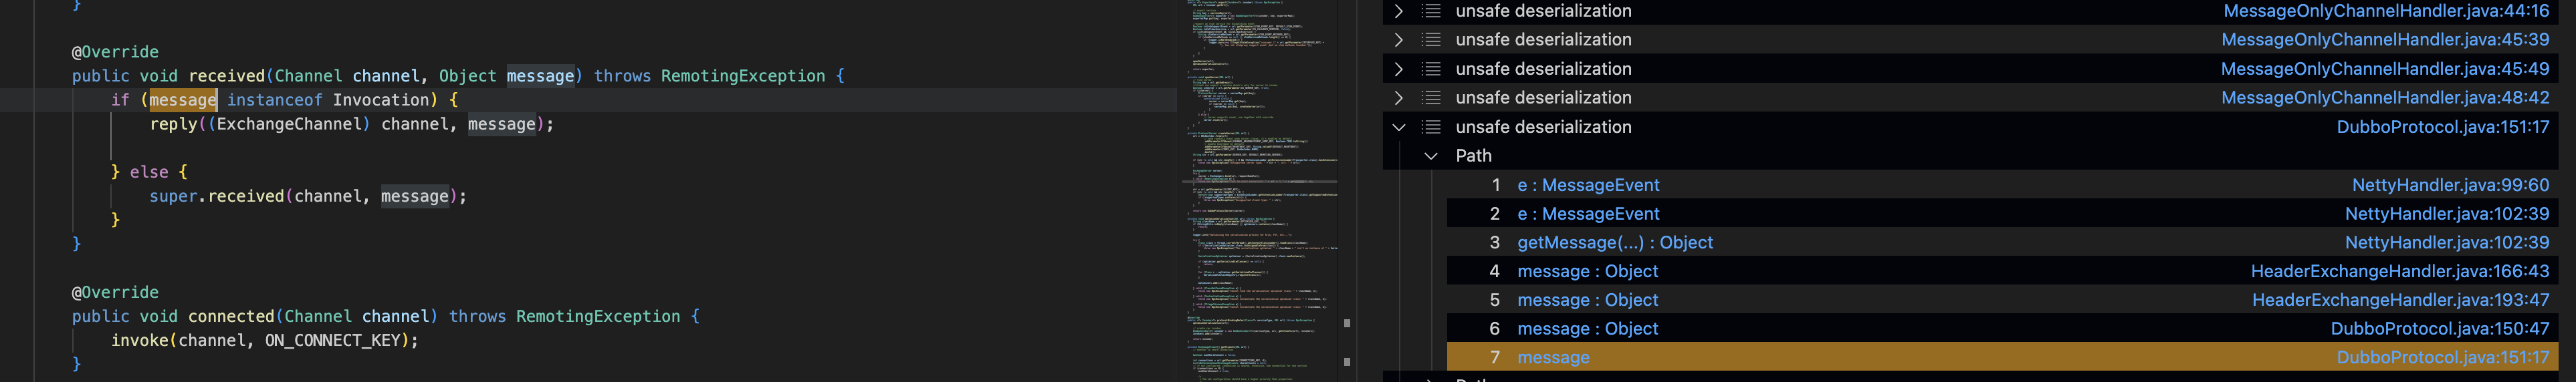The image size is (2576, 382).
Task: Open link MessageOnlyChannelHandler.java:45:49
Action: (2385, 69)
